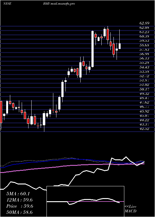This screenshot has width=155, height=217.
Task: Click the 56.13 price label
Action: [145, 58]
